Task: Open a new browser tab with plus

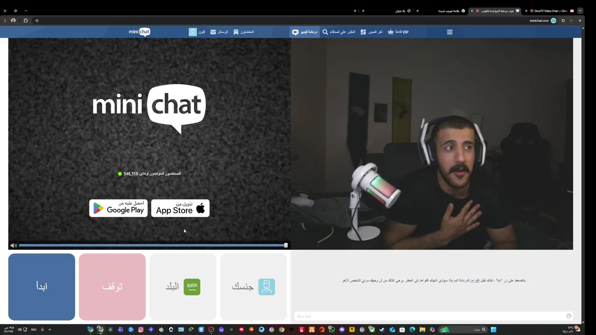Action: pyautogui.click(x=355, y=11)
